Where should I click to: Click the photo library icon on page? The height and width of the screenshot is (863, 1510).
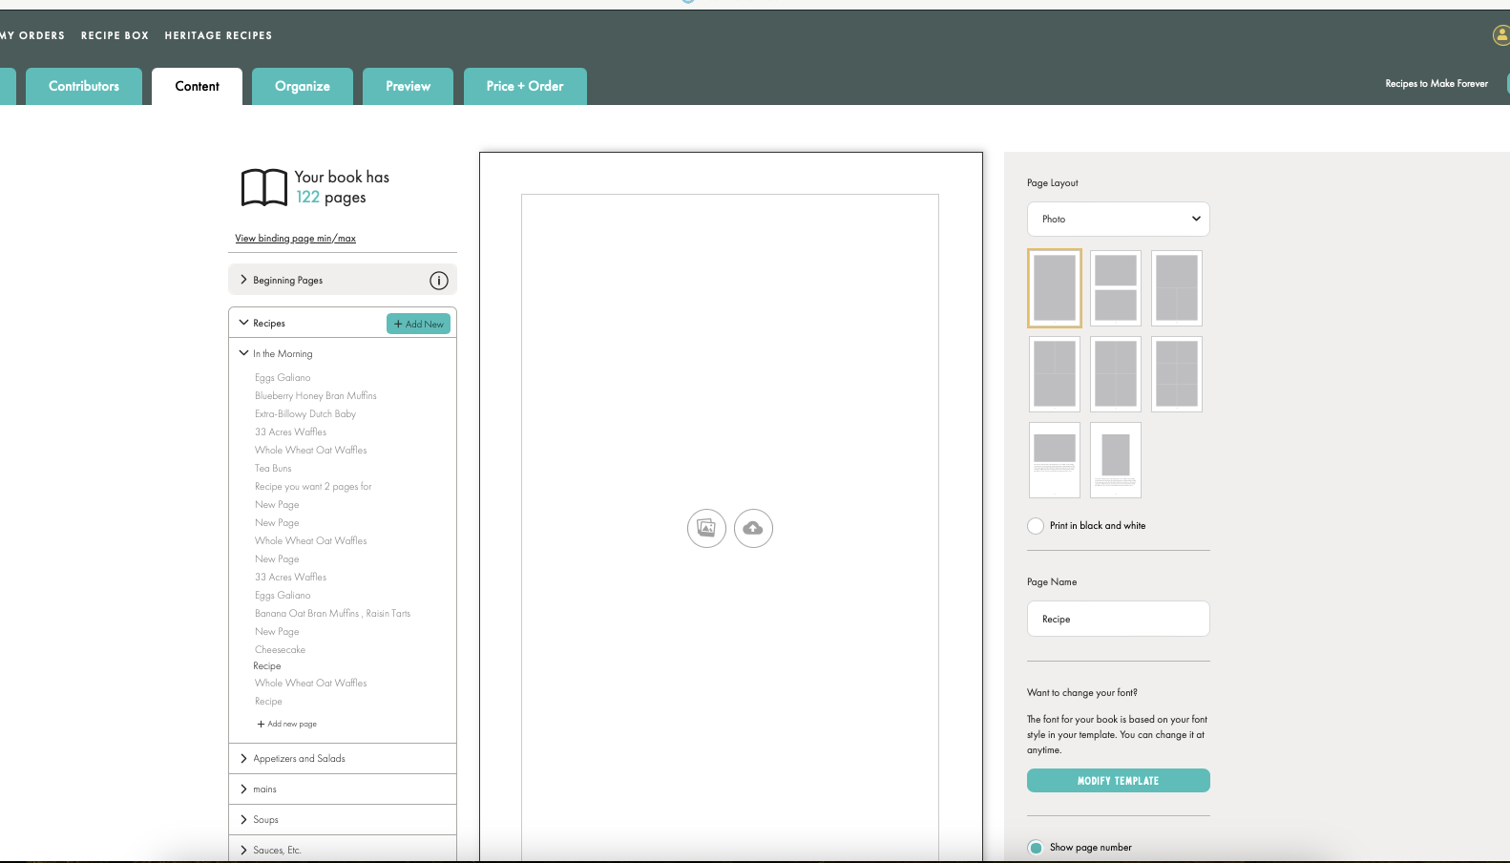706,528
